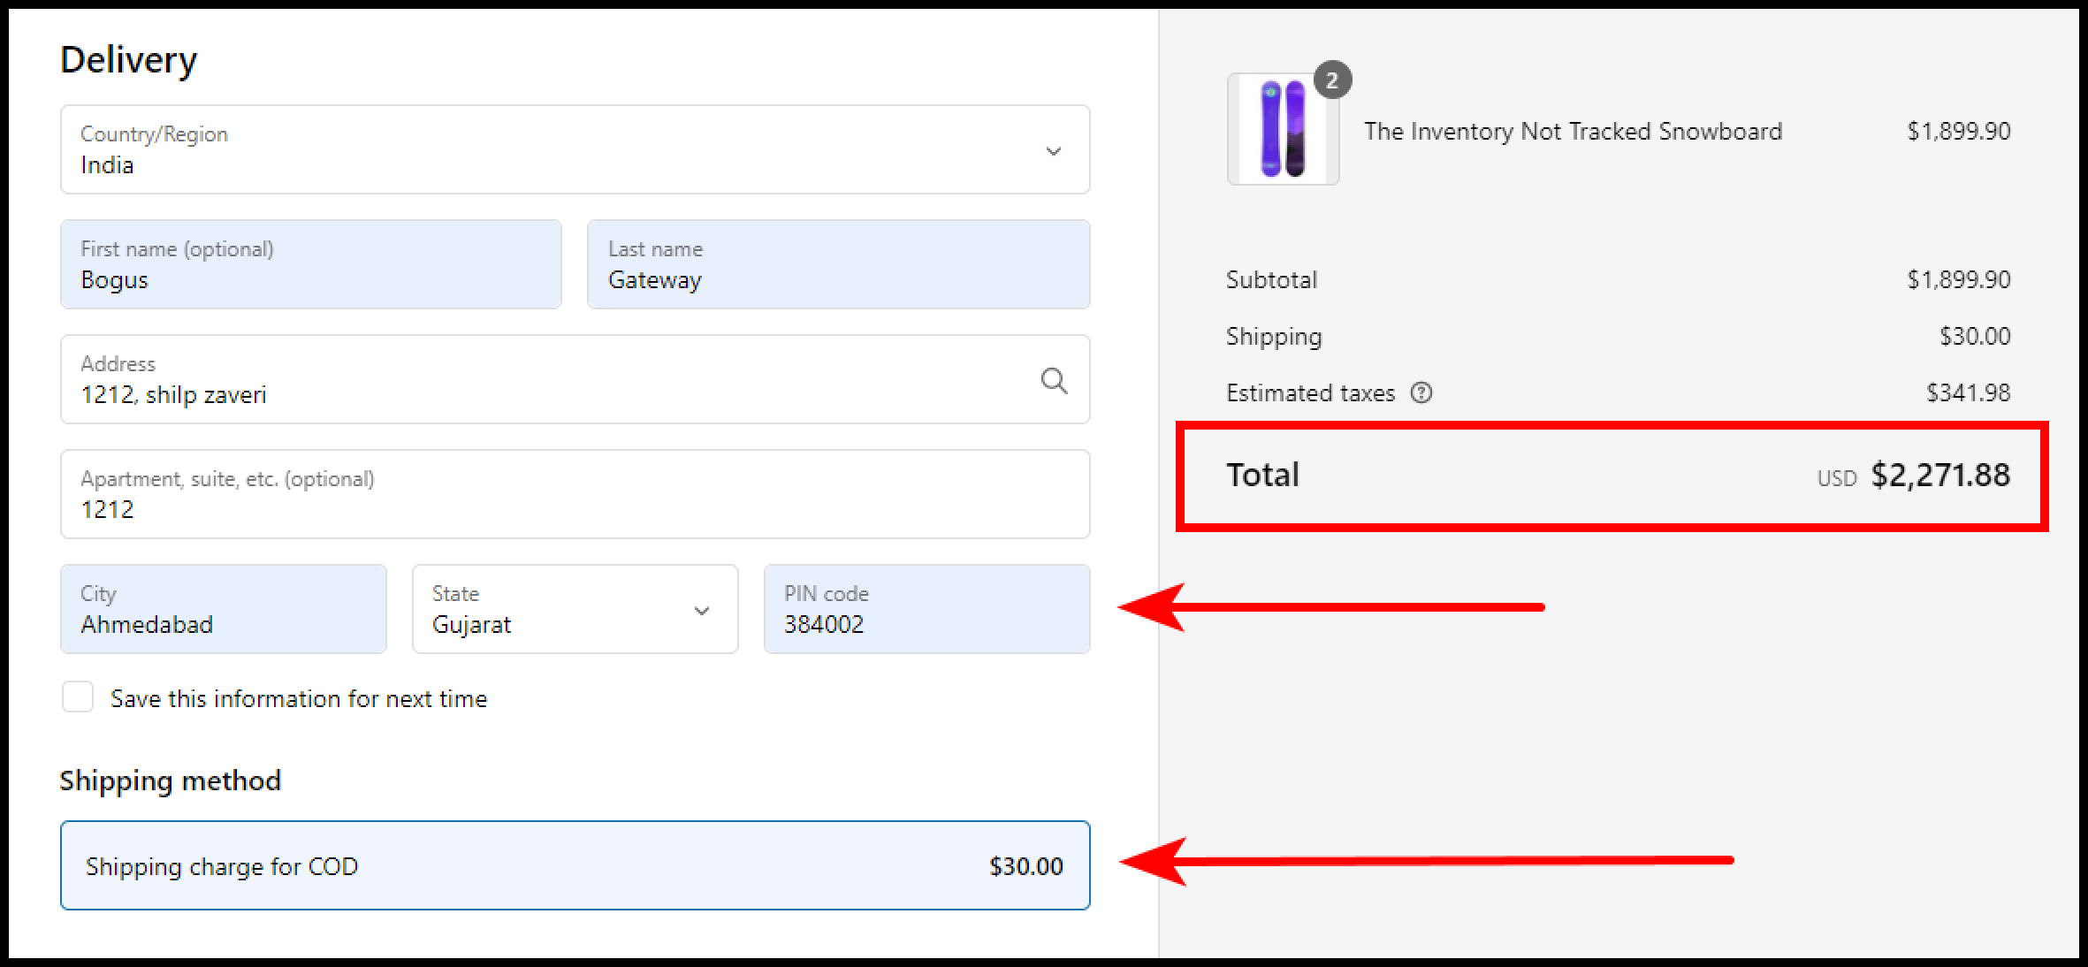This screenshot has height=967, width=2088.
Task: Click the Last name field
Action: (x=837, y=264)
